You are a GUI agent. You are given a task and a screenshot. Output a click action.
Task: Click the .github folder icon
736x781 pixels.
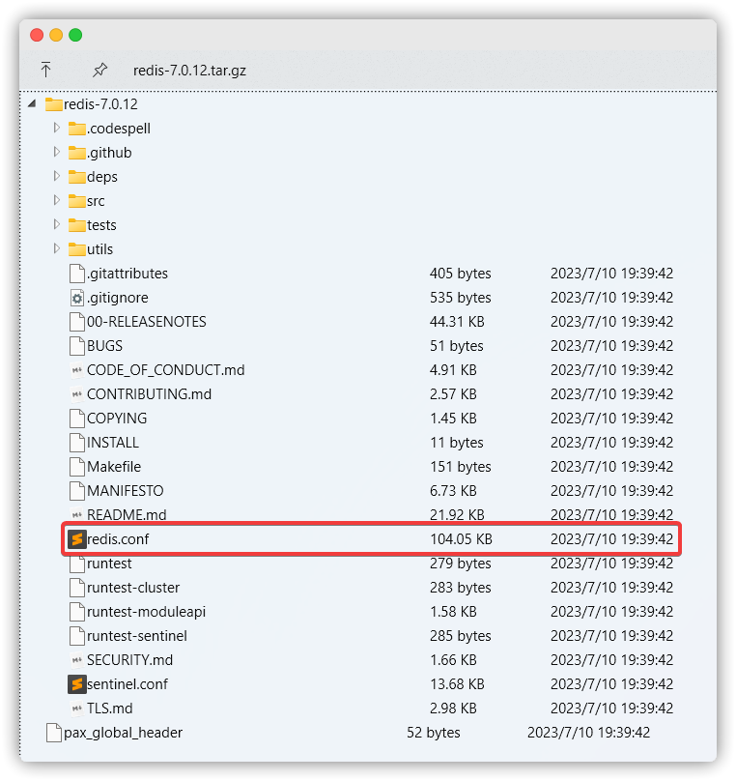coord(76,153)
